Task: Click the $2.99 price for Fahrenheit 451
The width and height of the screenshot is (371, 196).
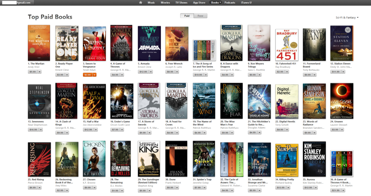Action: coord(280,72)
